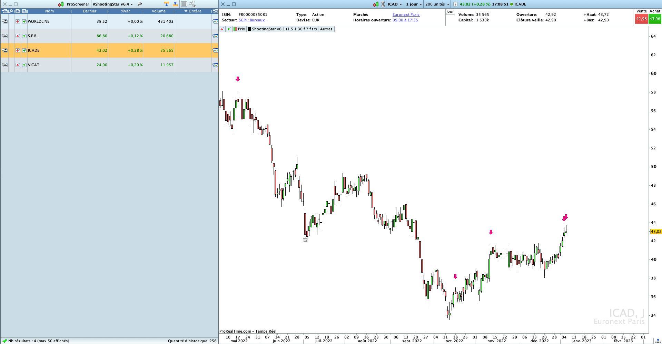
Task: Click the calendar event icon on the chart
Action: [x=305, y=239]
